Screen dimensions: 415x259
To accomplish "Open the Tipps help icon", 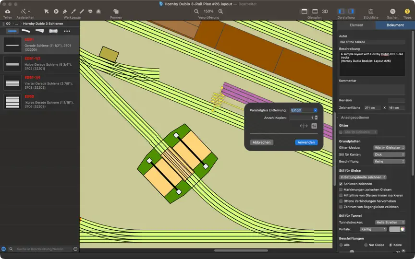I will coord(407,12).
